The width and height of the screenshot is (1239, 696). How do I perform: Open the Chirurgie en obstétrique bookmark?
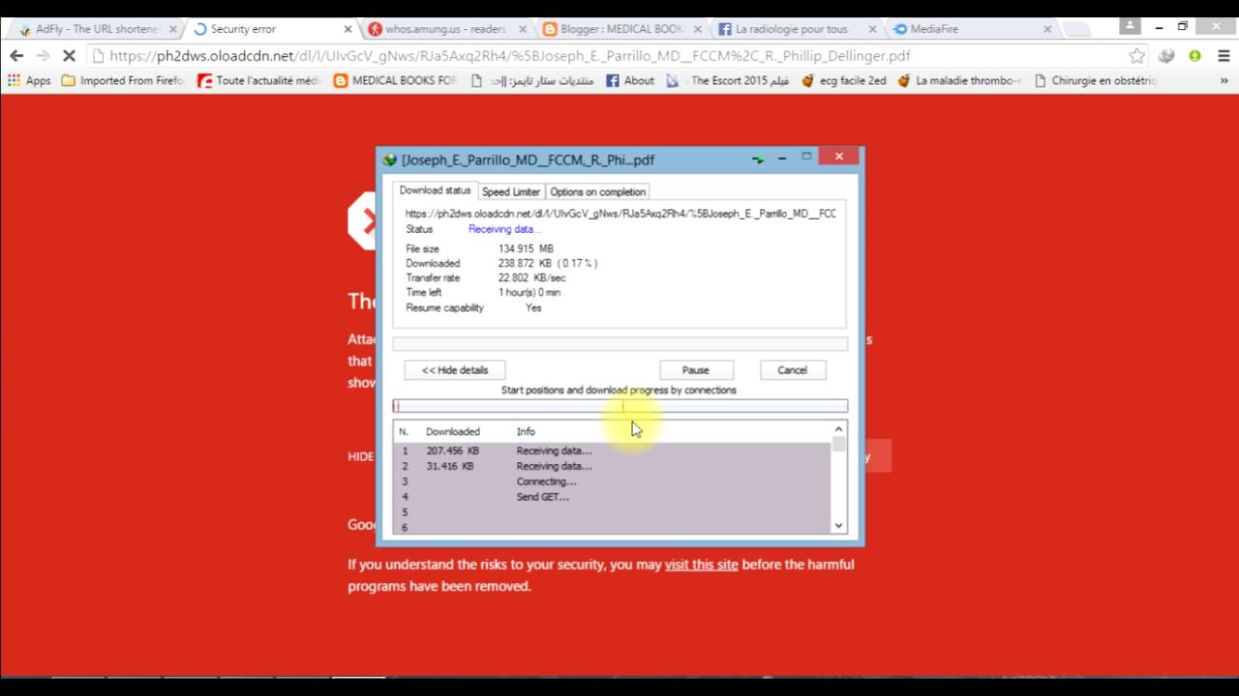pyautogui.click(x=1095, y=81)
